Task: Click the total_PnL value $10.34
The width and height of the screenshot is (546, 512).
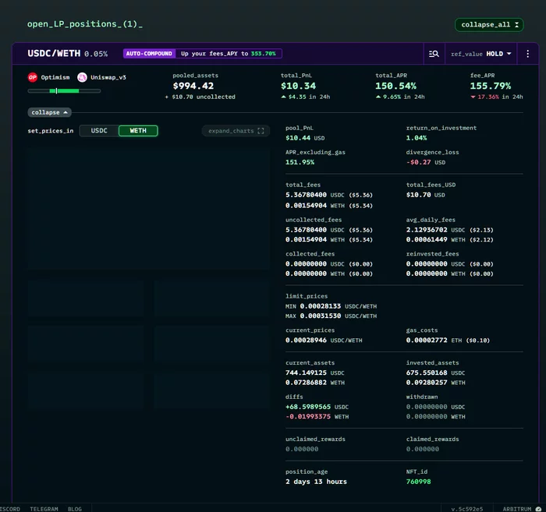Action: pos(299,86)
